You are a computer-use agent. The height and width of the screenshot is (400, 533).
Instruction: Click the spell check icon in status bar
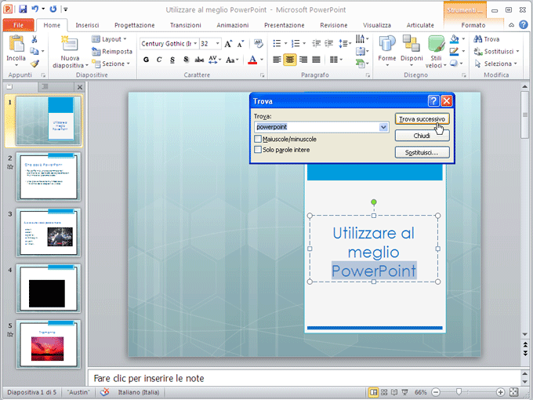(105, 392)
